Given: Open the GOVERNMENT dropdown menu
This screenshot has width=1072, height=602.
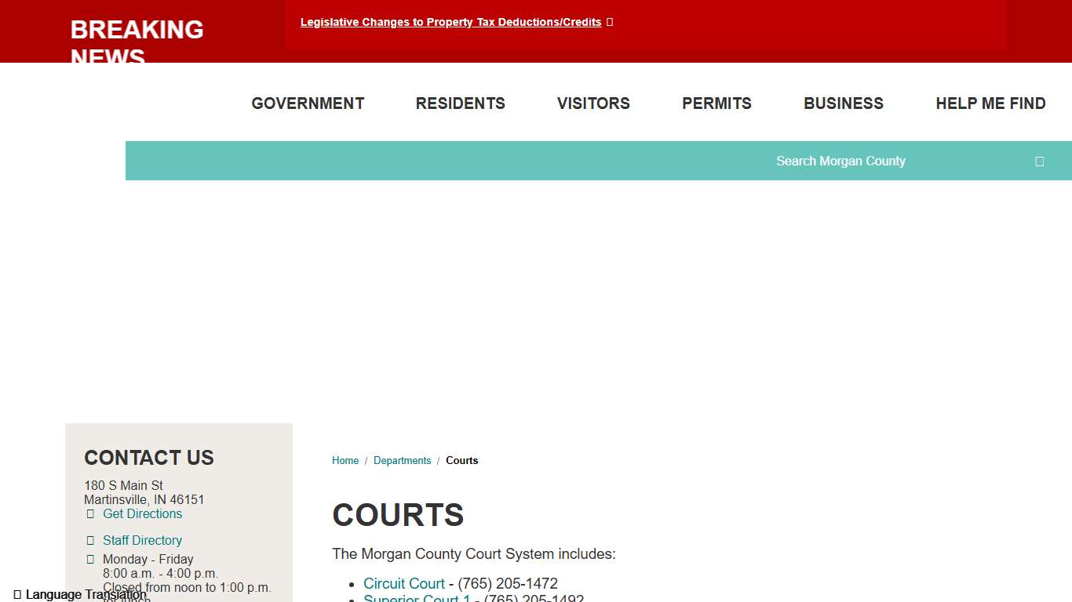Looking at the screenshot, I should point(308,103).
